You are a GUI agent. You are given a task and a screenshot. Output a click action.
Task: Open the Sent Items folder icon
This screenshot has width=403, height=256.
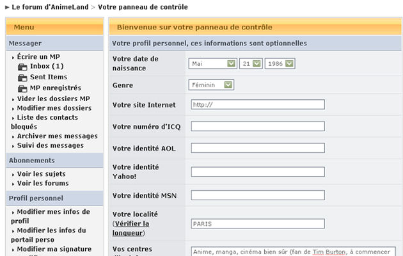pyautogui.click(x=22, y=78)
